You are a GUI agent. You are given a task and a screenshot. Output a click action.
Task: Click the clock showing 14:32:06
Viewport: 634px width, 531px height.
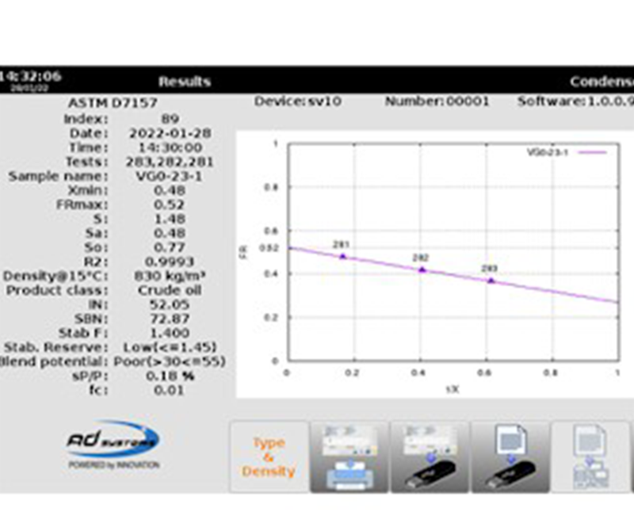coord(30,77)
